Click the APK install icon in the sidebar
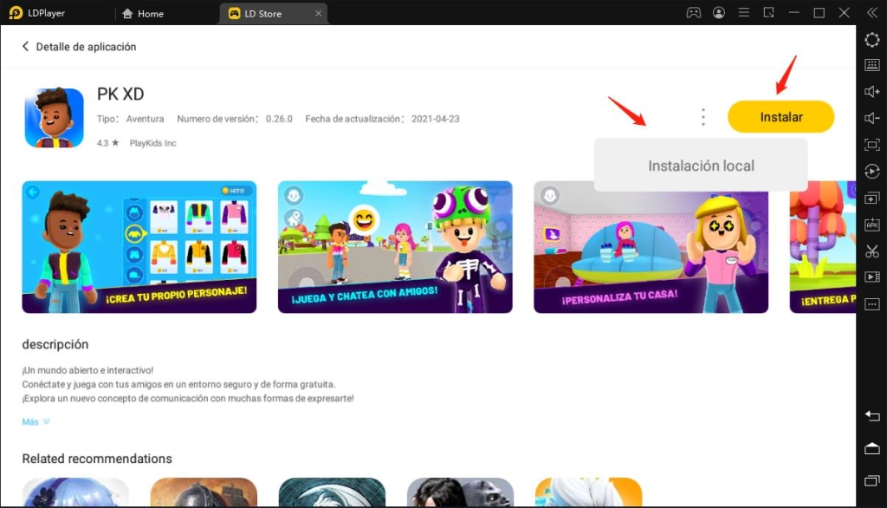The height and width of the screenshot is (508, 887). point(871,225)
